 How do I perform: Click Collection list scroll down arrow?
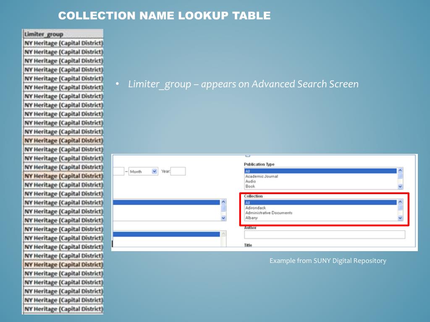click(x=400, y=218)
